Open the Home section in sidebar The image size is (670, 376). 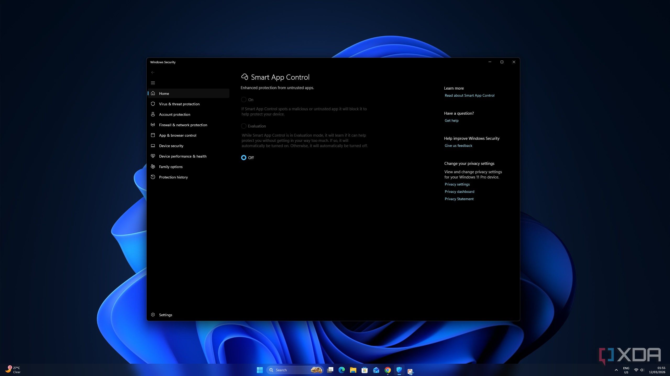click(x=189, y=93)
